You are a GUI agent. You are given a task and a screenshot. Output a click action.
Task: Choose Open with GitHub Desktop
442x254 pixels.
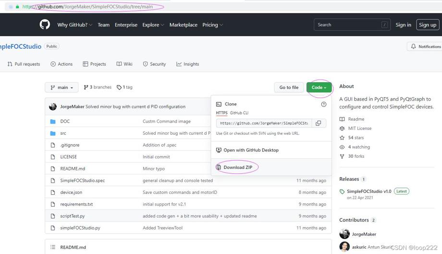[247, 150]
